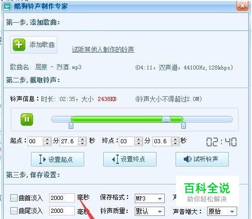Screen dimensions: 252x219
Task: Click the 设置终点 button
Action: point(130,159)
